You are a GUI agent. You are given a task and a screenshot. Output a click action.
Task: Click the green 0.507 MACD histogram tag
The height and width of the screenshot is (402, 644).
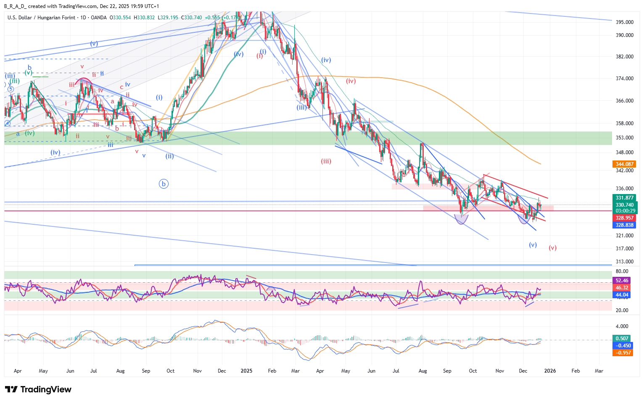622,339
